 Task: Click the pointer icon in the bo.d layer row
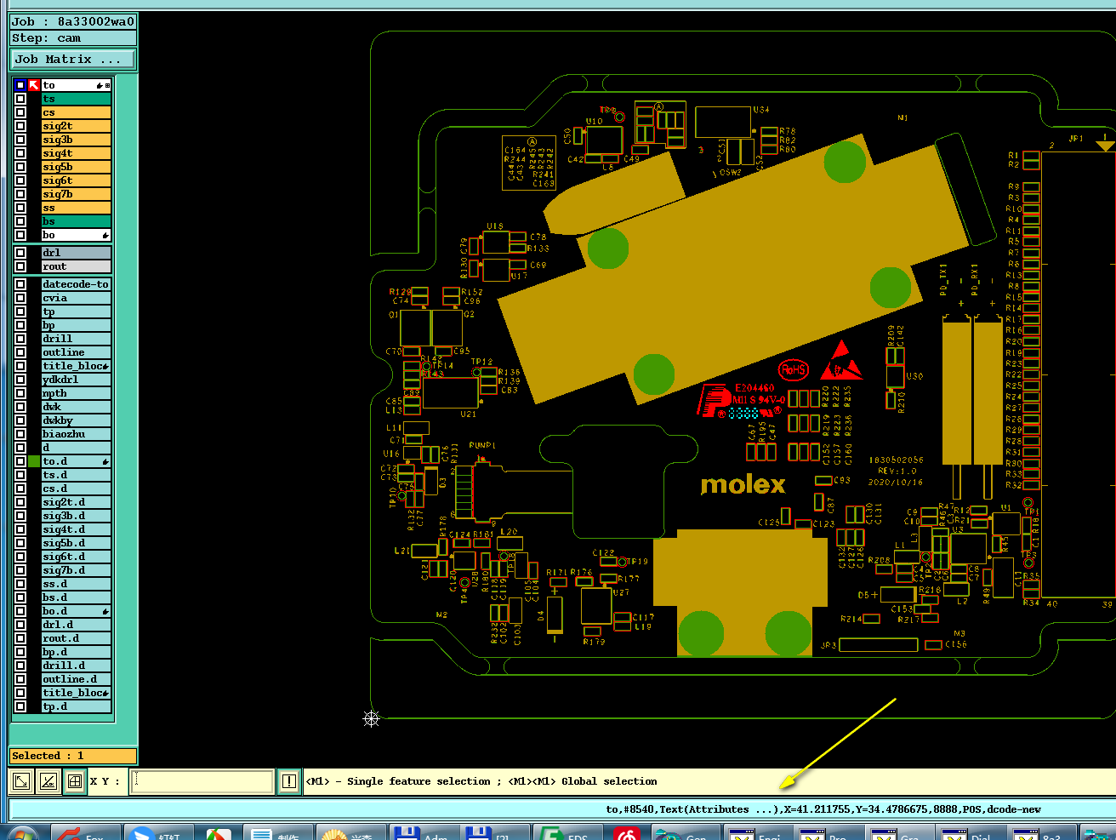pos(105,611)
